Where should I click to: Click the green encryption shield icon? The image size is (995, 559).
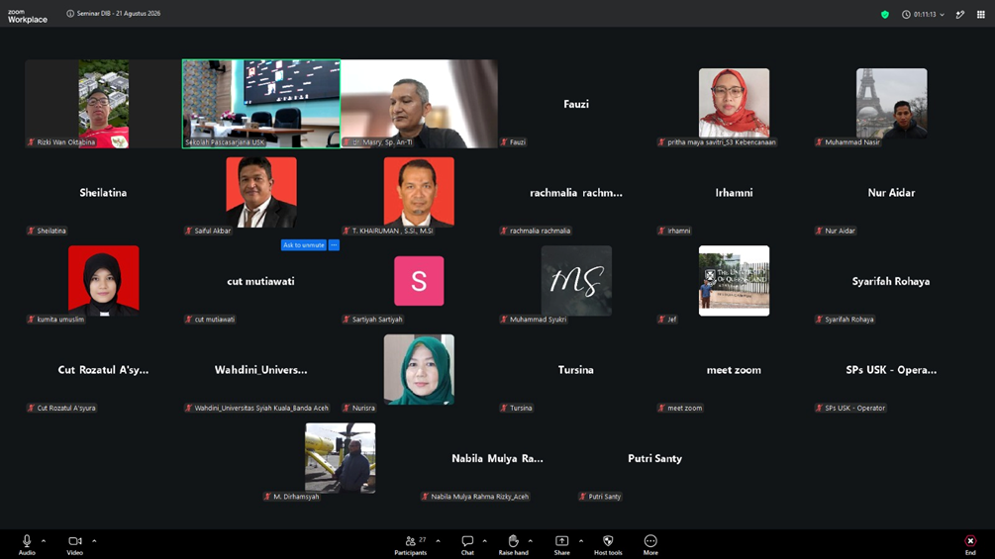tap(884, 14)
